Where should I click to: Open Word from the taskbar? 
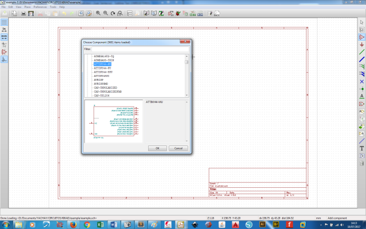114,225
